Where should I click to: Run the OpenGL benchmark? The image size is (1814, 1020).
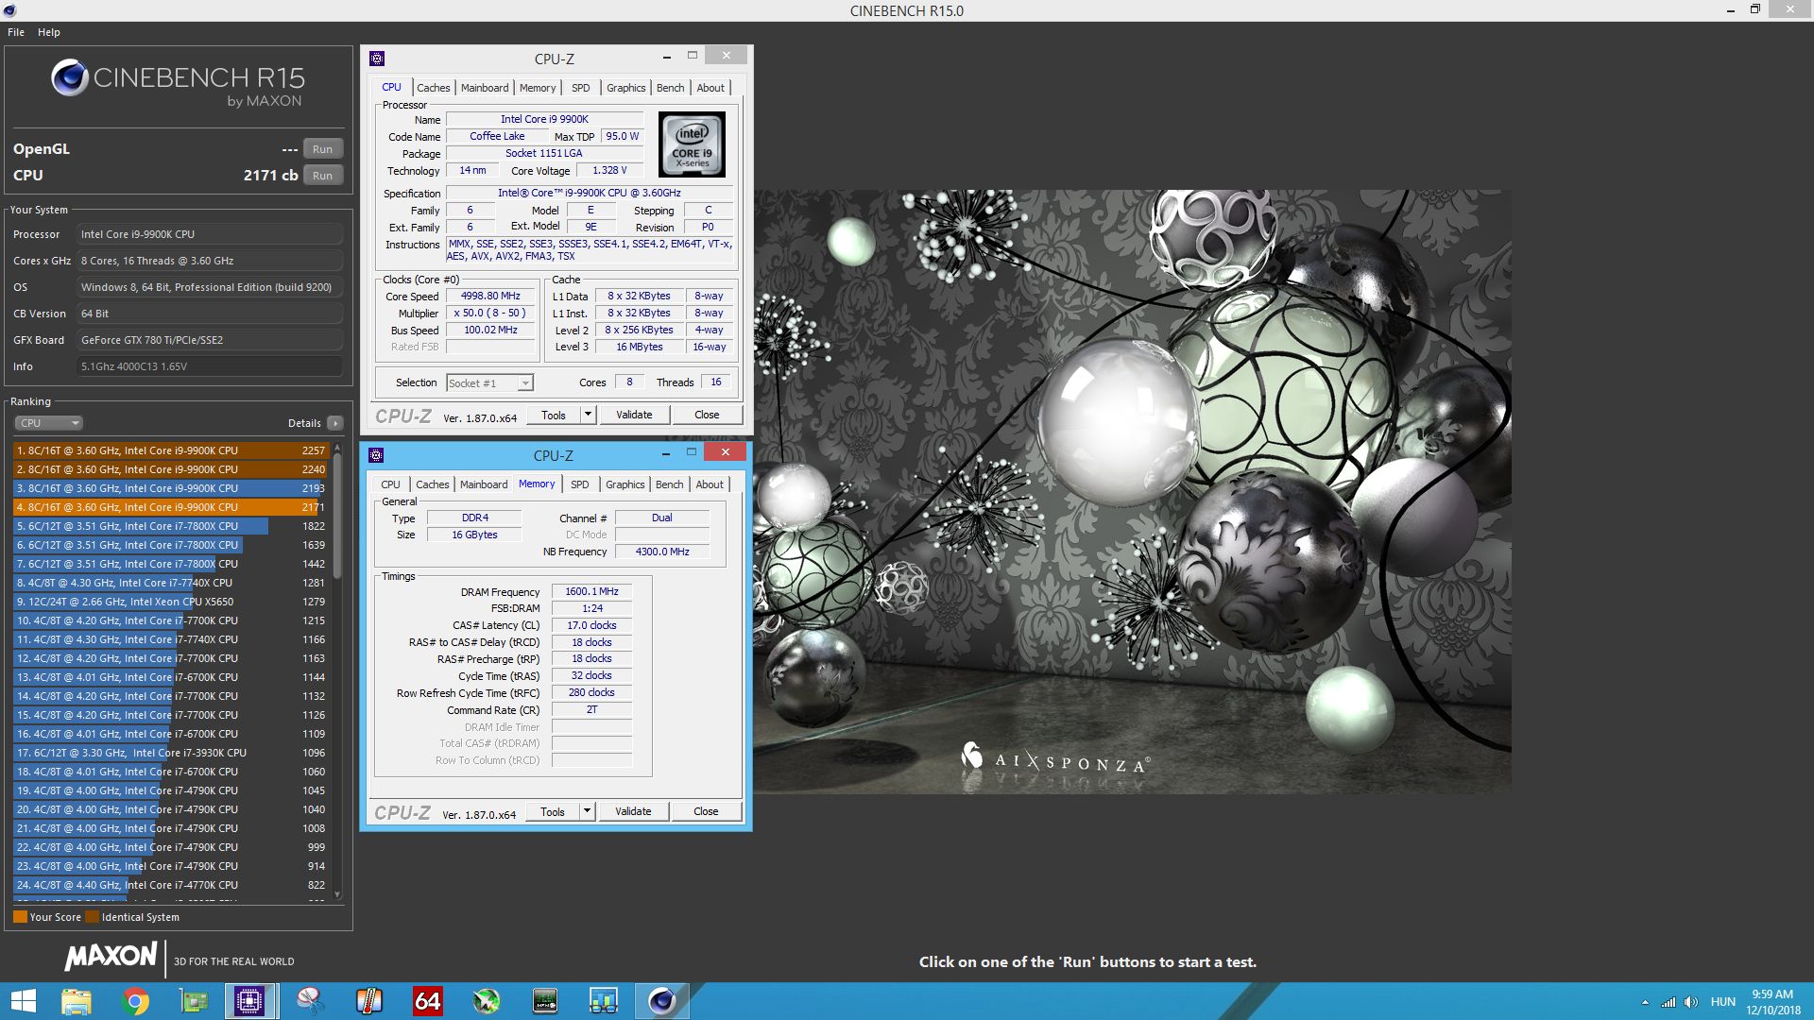(323, 149)
